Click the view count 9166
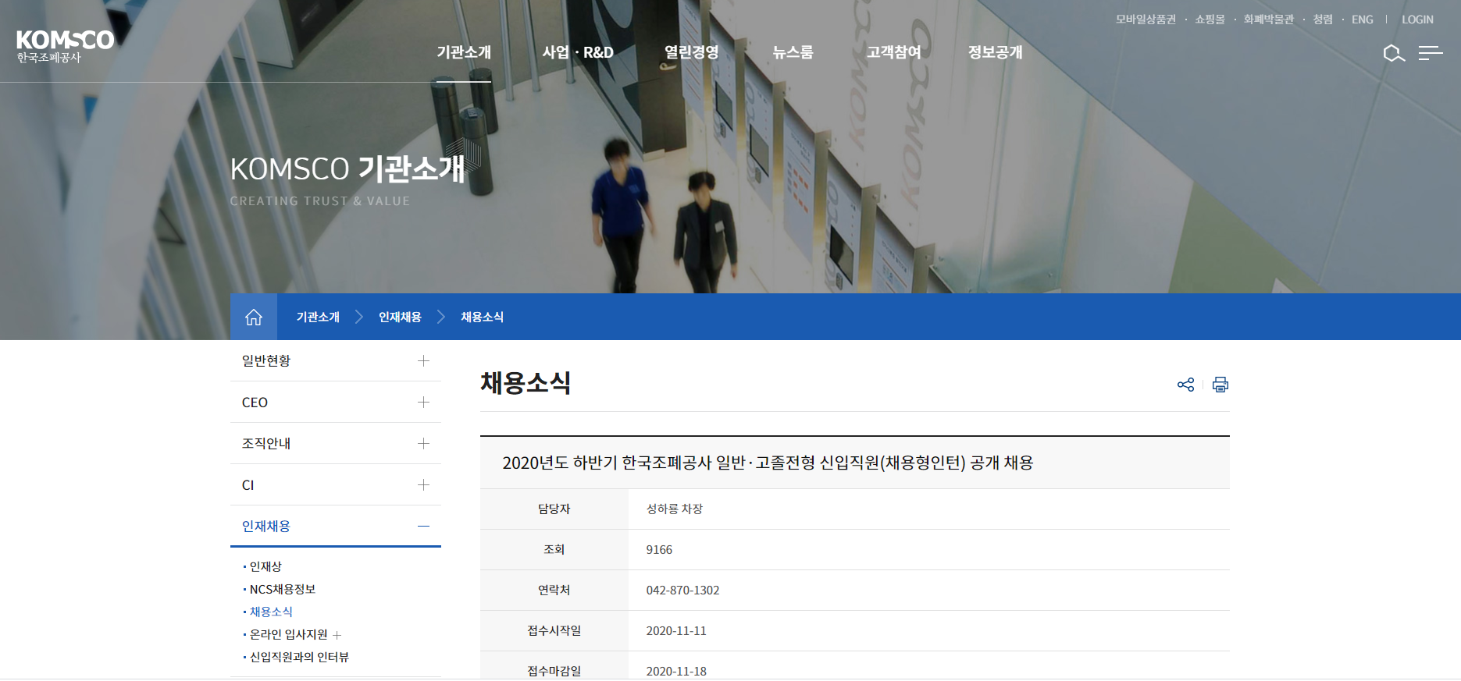 click(659, 549)
